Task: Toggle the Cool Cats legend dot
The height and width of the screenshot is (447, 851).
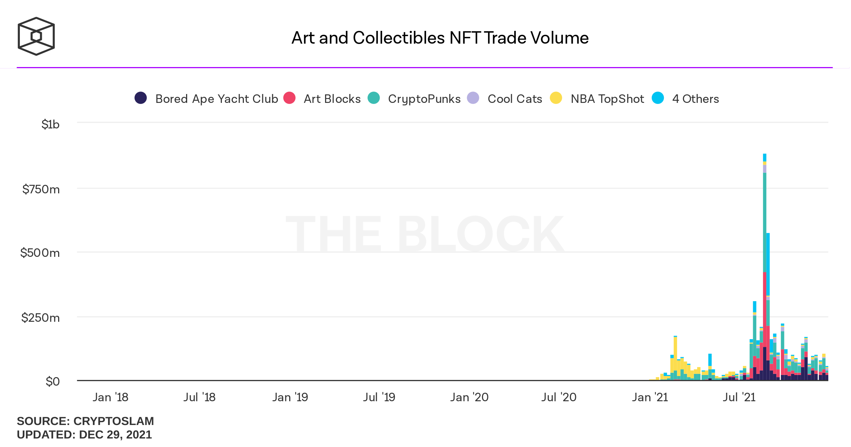Action: (473, 98)
